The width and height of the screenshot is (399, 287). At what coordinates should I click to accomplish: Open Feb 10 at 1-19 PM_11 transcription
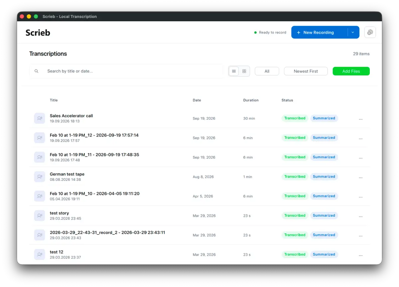pos(94,155)
